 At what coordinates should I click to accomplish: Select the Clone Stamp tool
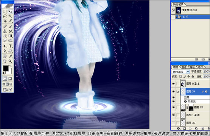click(5, 31)
